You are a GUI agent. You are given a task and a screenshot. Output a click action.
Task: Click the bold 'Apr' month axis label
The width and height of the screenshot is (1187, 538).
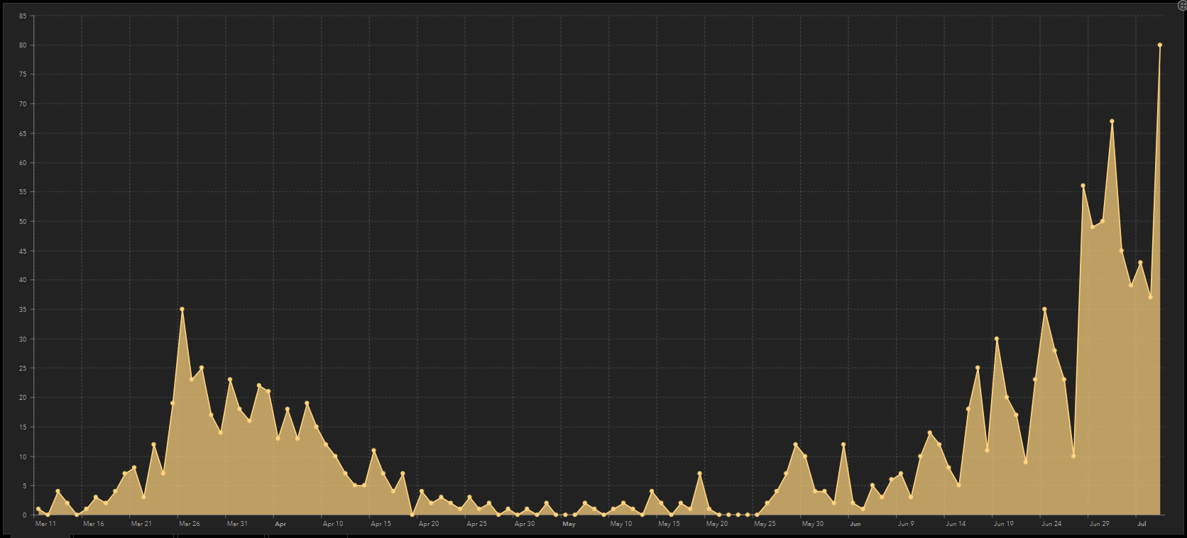[x=280, y=524]
